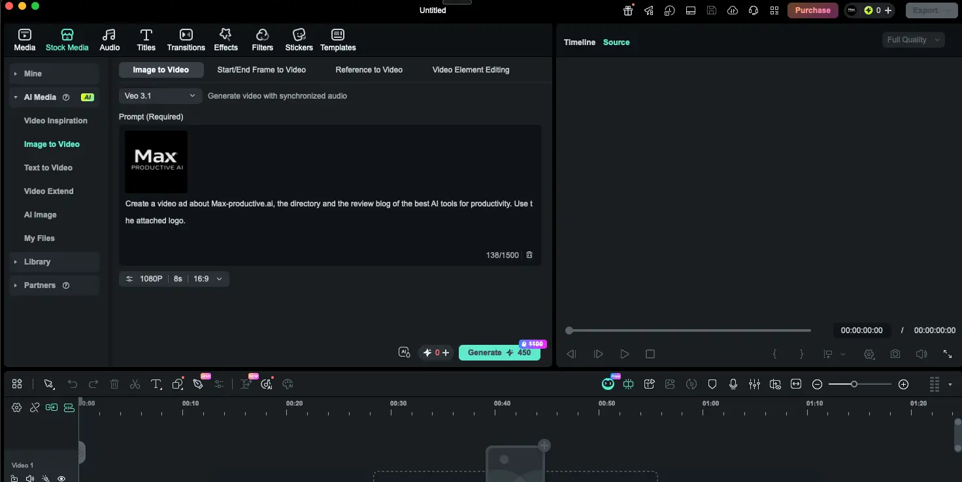Click the Max logo thumbnail in the prompt
The image size is (962, 482).
(x=156, y=161)
